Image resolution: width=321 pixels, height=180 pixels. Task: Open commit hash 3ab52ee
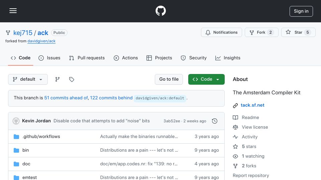(x=172, y=121)
